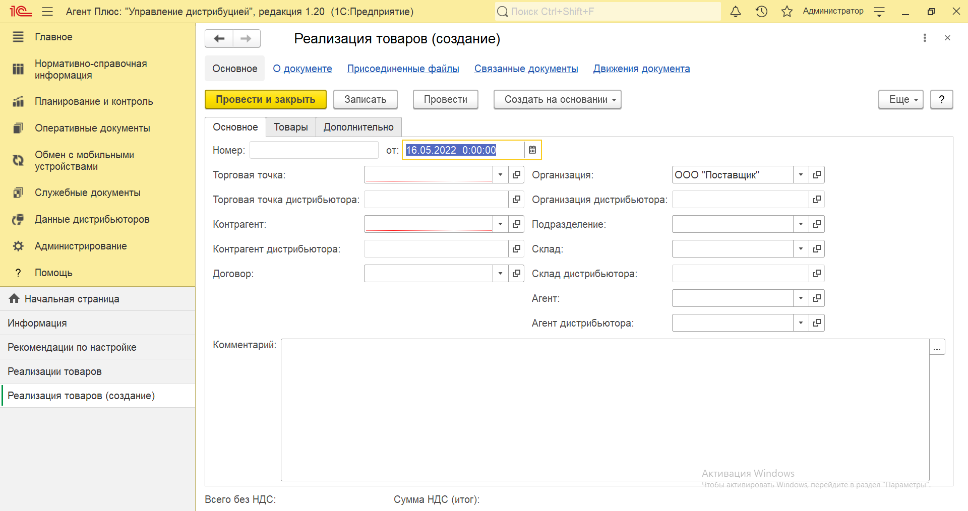Expand Организация dropdown list
This screenshot has height=511, width=968.
click(x=801, y=175)
